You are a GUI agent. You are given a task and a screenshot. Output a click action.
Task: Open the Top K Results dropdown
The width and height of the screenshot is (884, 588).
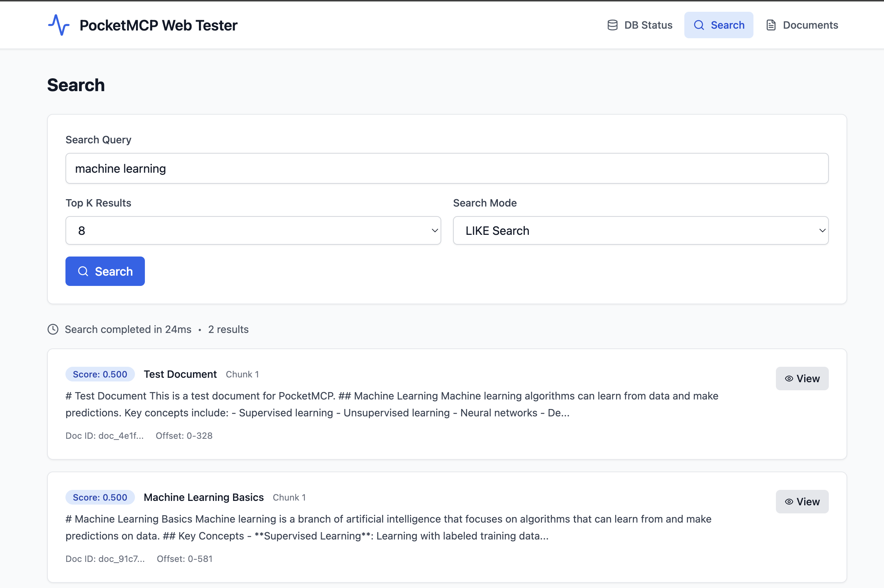pyautogui.click(x=253, y=230)
